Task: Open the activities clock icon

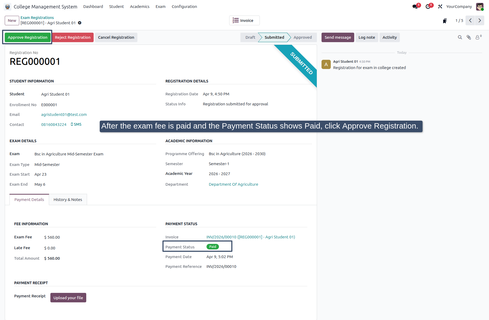Action: pyautogui.click(x=428, y=7)
